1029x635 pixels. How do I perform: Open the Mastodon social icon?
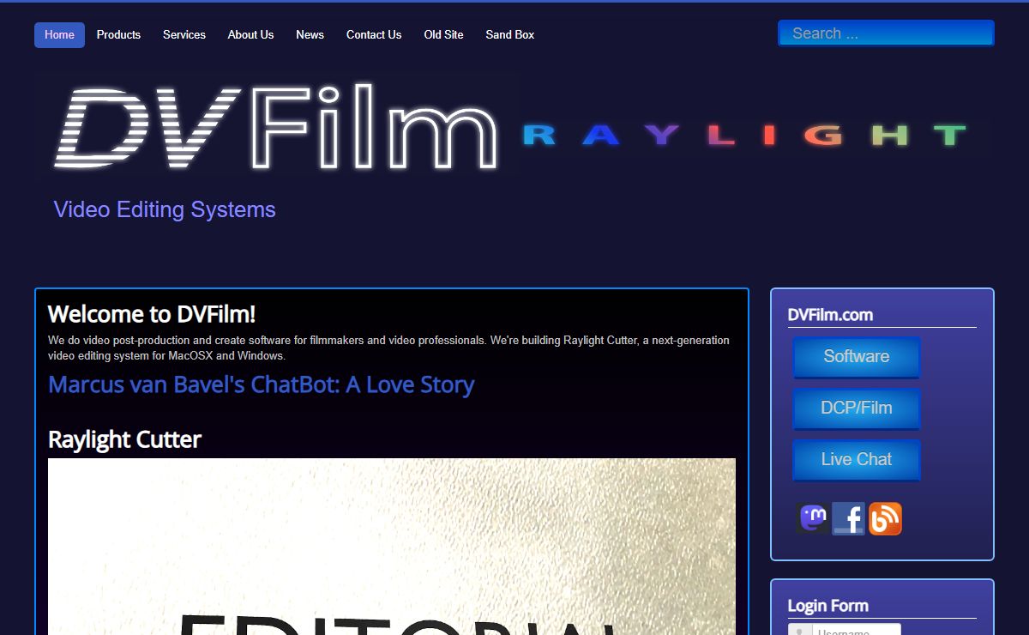tap(813, 518)
